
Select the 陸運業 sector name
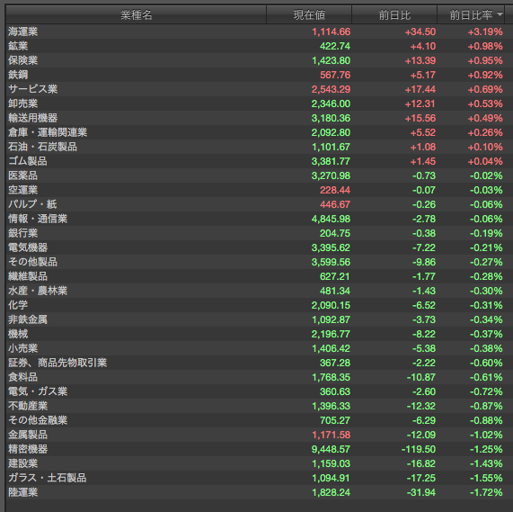(22, 492)
